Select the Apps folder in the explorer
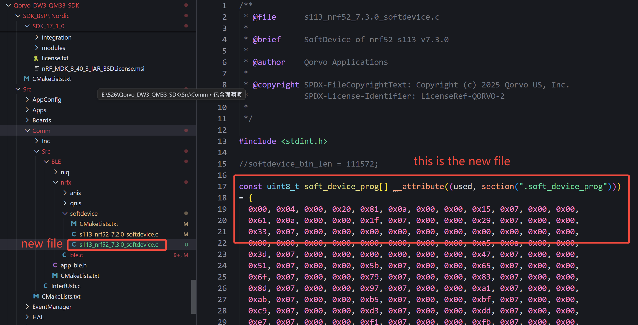 pos(40,110)
